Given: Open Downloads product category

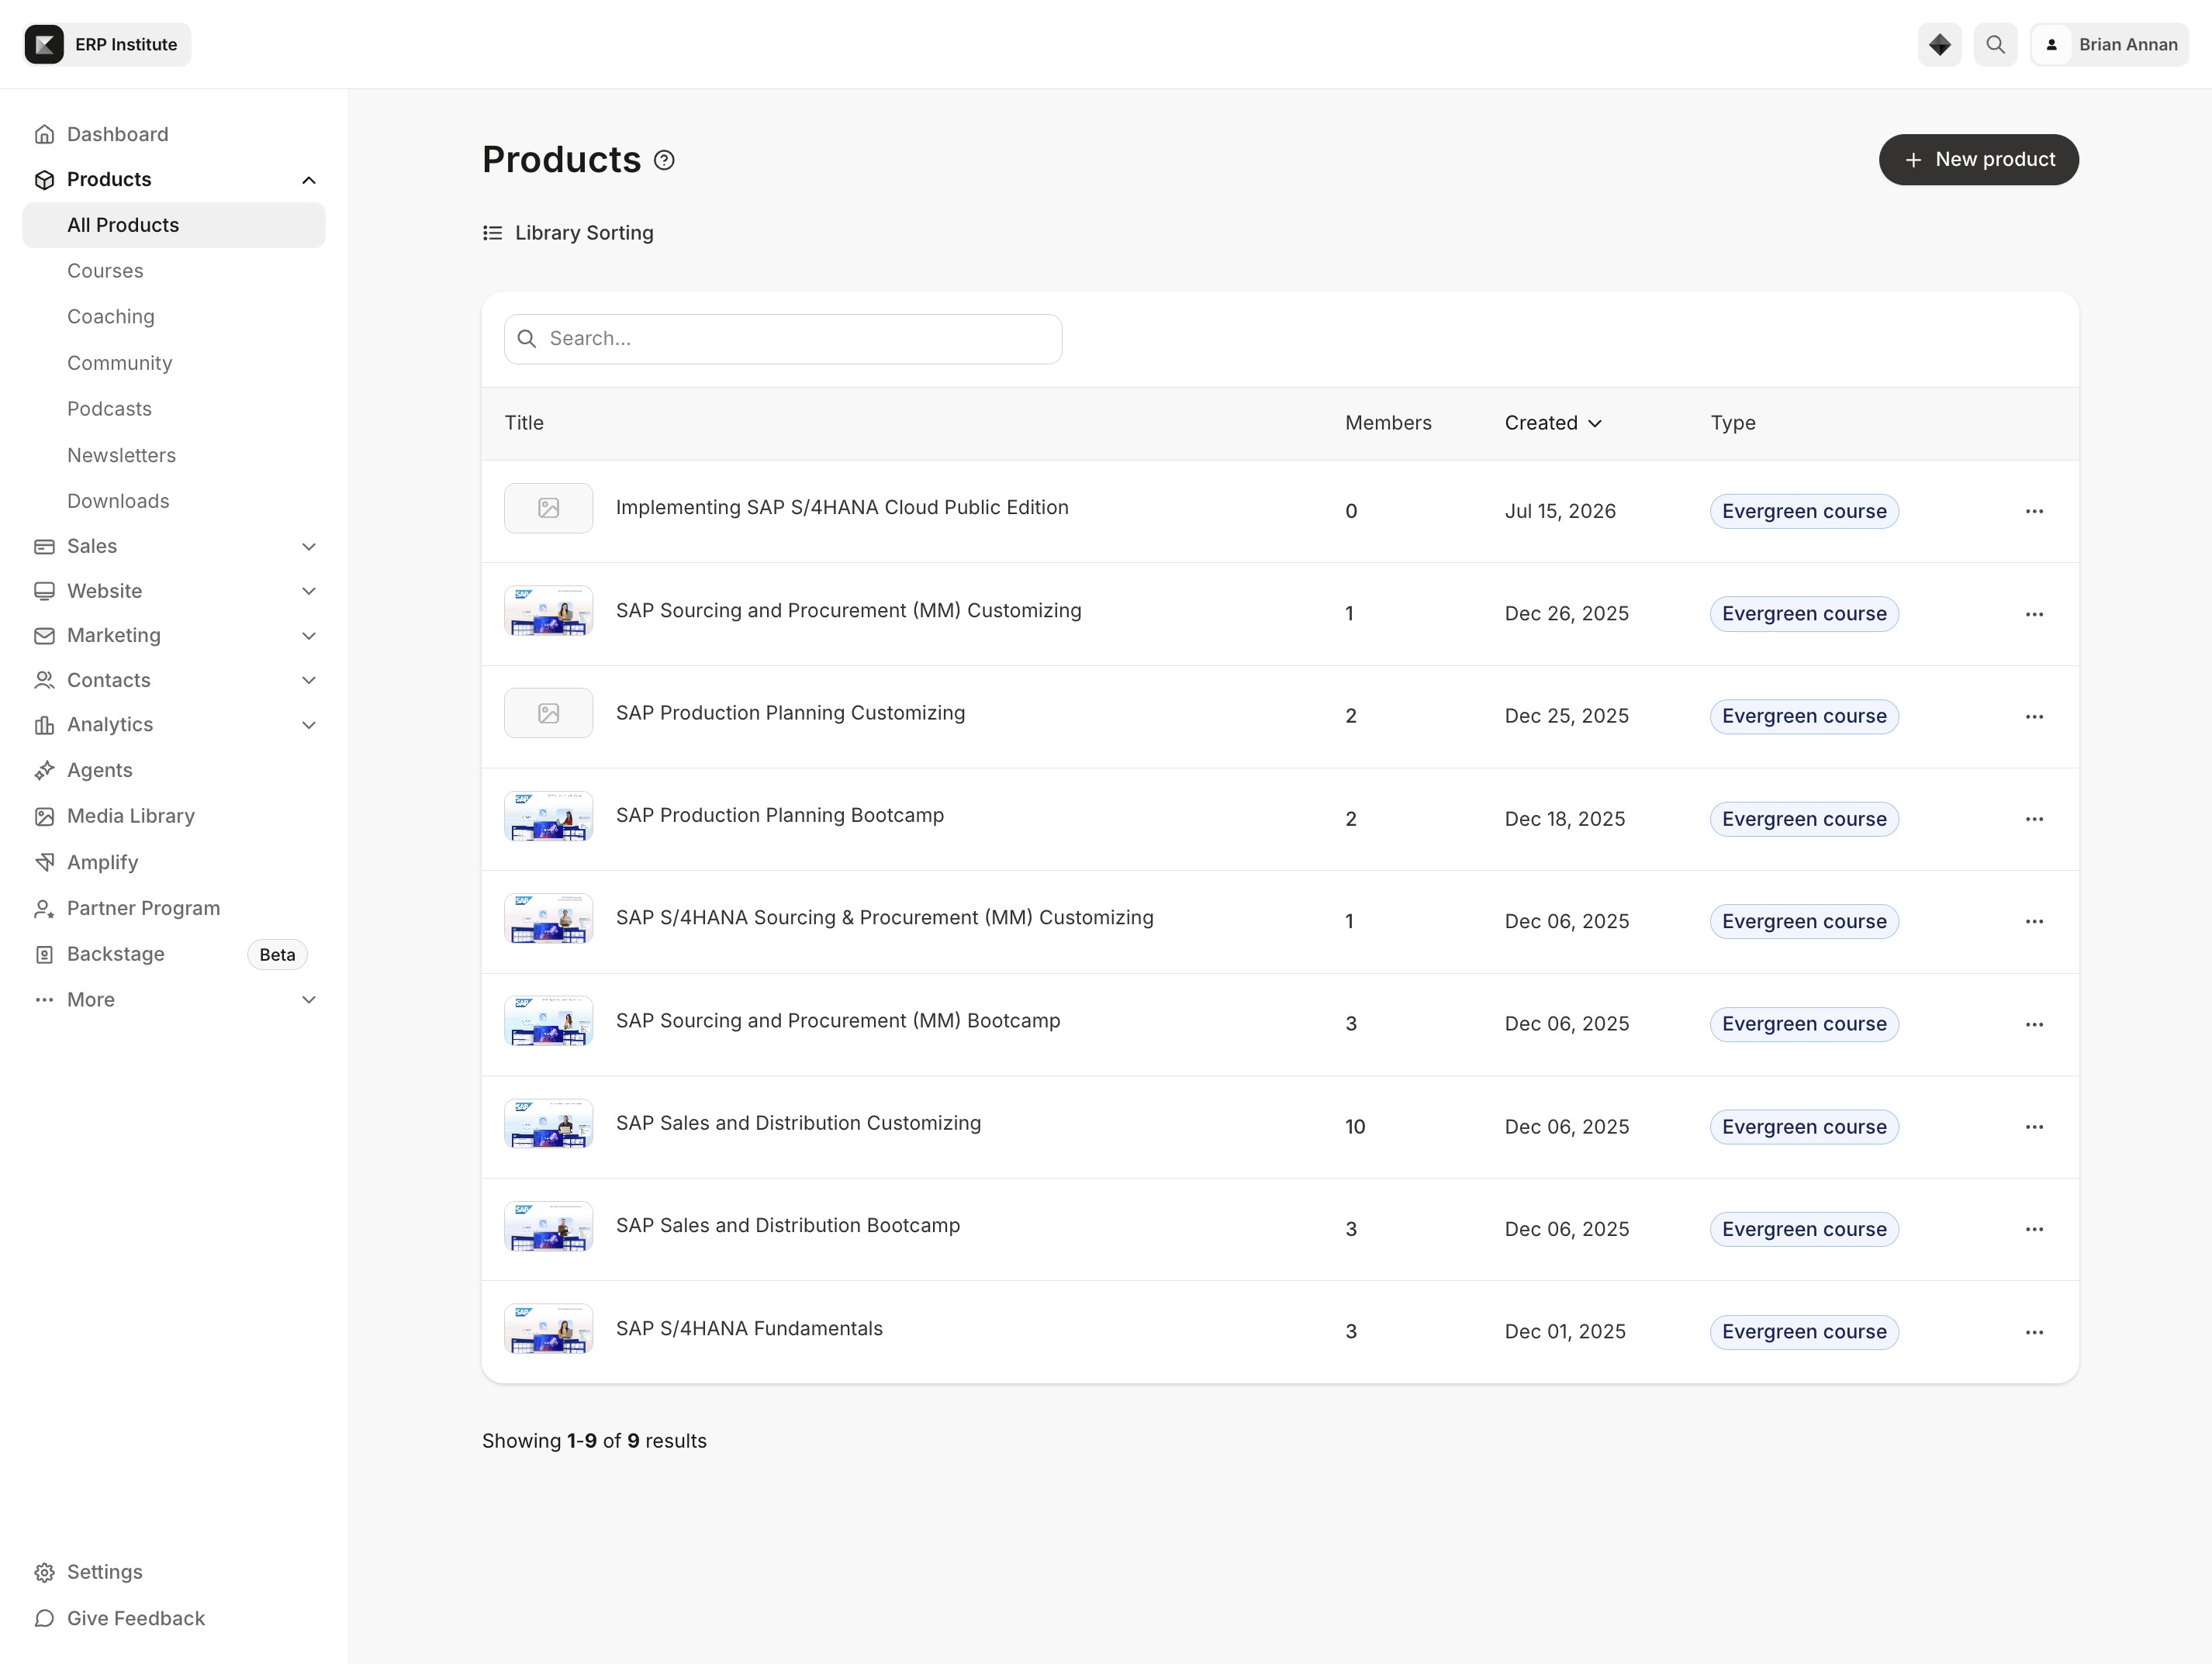Looking at the screenshot, I should click(x=118, y=501).
